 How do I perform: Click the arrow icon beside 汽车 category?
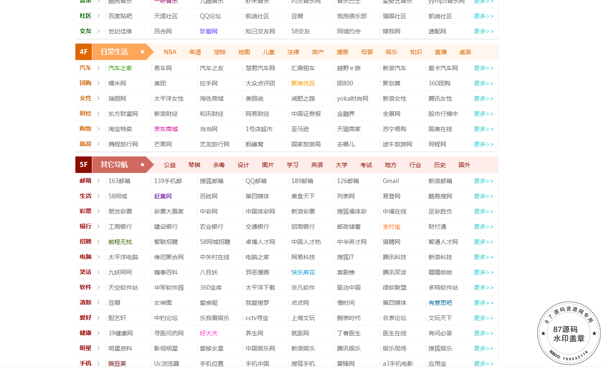point(98,68)
